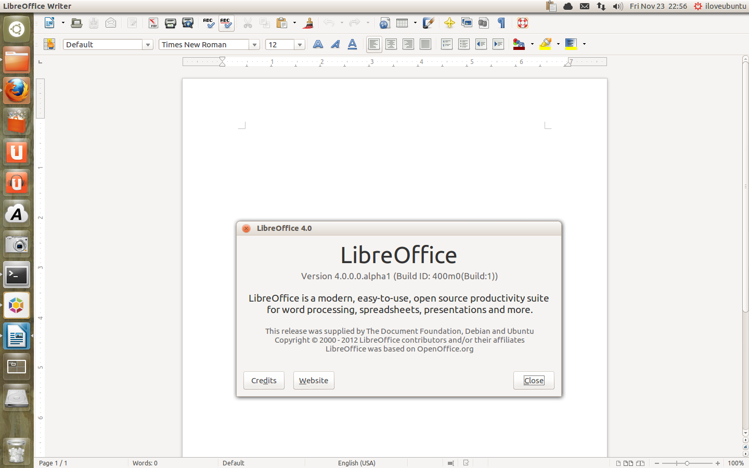Click the Insert Table icon

click(x=402, y=23)
